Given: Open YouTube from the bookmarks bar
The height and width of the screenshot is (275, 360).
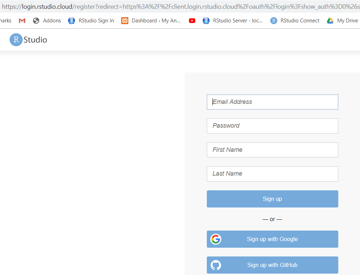Looking at the screenshot, I should click(x=192, y=20).
